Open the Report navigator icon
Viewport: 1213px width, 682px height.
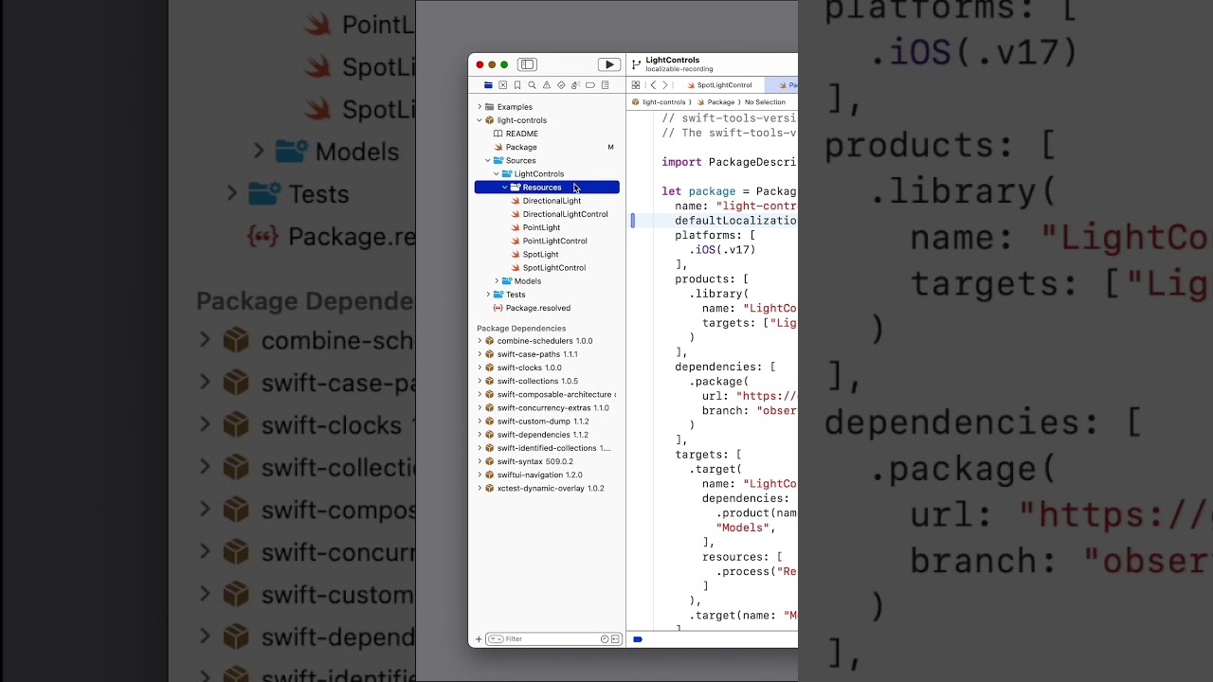(x=605, y=85)
